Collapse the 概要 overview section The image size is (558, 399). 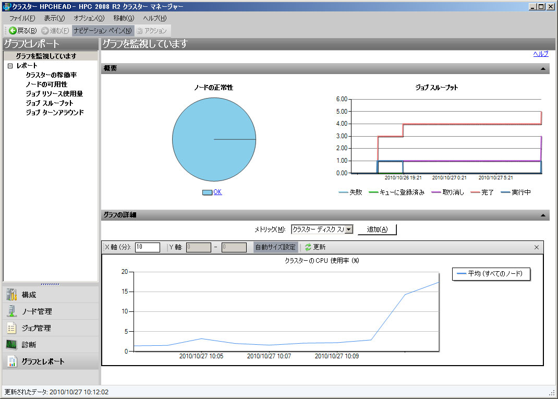[543, 69]
